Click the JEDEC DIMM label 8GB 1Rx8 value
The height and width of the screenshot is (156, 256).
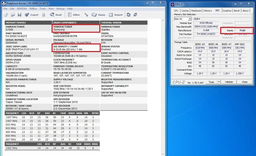[x=22, y=49]
